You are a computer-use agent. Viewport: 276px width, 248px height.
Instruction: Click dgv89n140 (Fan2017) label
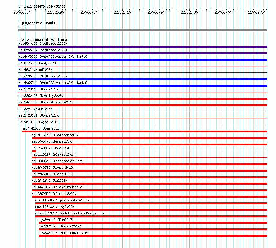click(56, 220)
